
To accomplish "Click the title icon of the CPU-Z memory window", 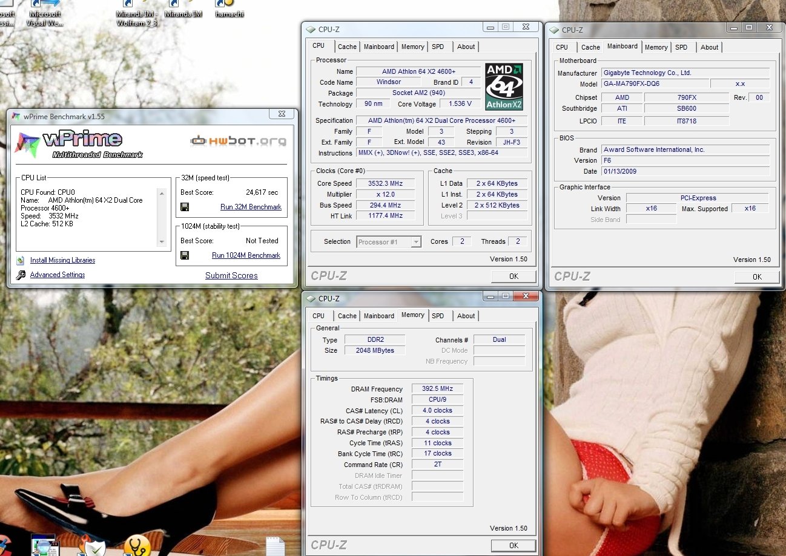I will tap(311, 298).
